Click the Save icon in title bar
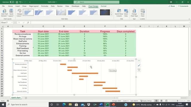191x107 pixels. [x=17, y=2]
